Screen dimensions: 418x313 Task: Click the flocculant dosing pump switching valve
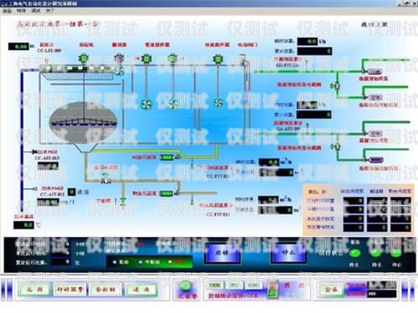point(337,146)
